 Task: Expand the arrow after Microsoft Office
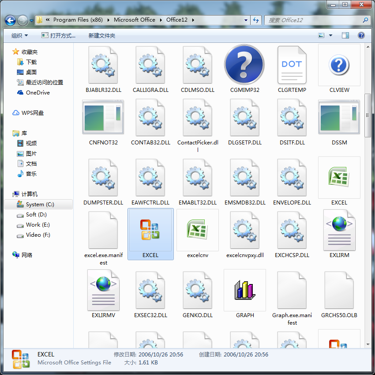(161, 20)
